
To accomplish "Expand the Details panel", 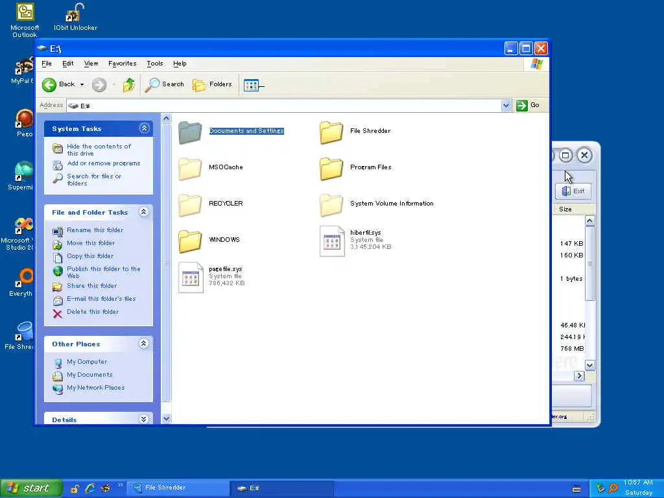I will pyautogui.click(x=144, y=419).
